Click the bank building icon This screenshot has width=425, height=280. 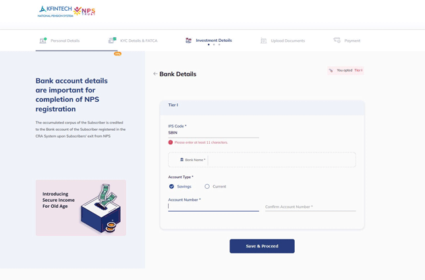[181, 160]
